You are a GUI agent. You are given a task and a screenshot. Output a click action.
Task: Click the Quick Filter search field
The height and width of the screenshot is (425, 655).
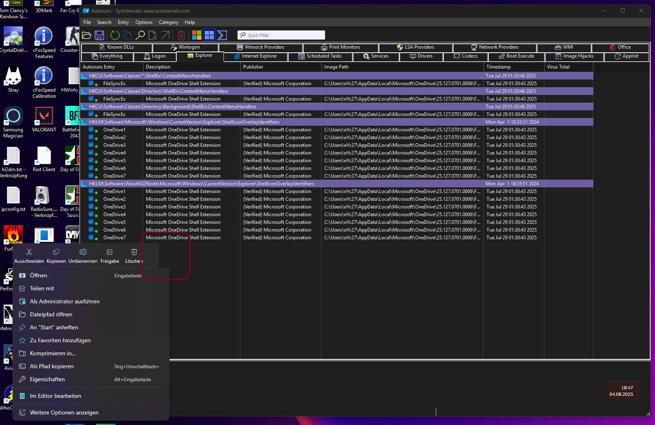pos(281,35)
